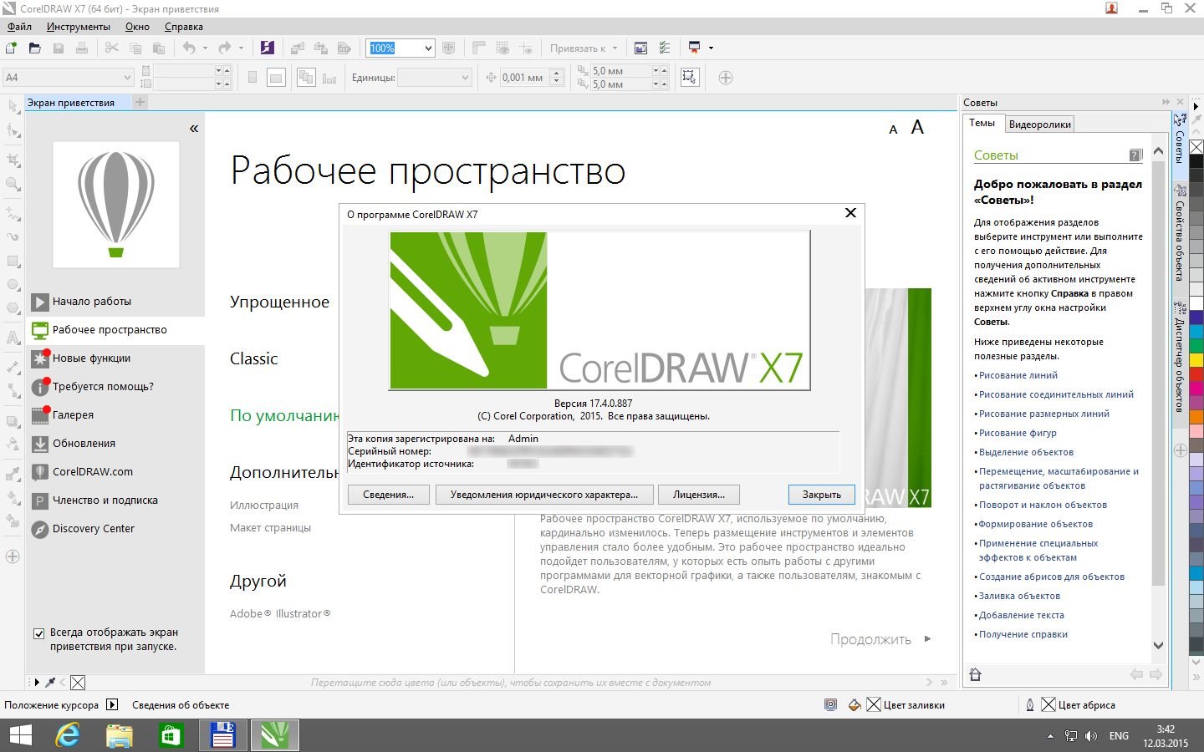Click the Новые функции star icon

coord(40,358)
